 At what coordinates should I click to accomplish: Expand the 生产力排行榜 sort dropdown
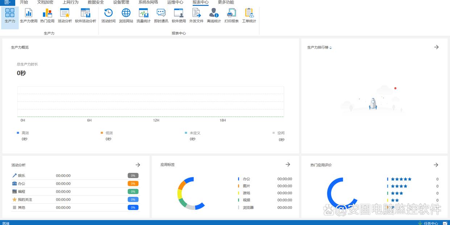point(330,48)
